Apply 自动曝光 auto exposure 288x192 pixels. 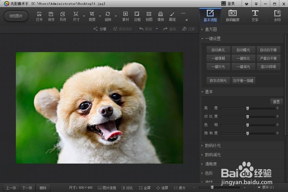point(243,50)
